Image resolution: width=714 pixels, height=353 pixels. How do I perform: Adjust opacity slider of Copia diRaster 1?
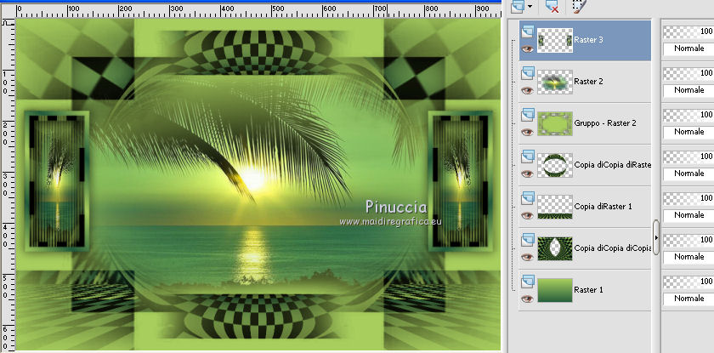[x=688, y=198]
